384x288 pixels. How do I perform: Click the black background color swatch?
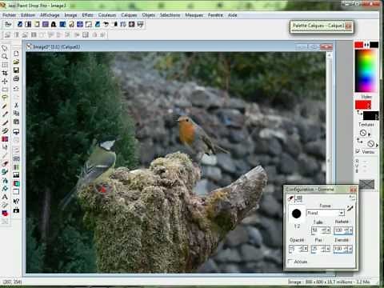click(x=374, y=45)
